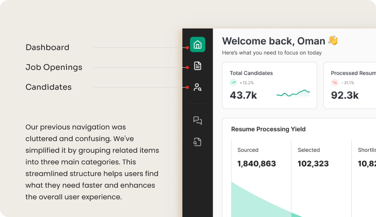Click the 43.7k candidates figure

(x=243, y=95)
